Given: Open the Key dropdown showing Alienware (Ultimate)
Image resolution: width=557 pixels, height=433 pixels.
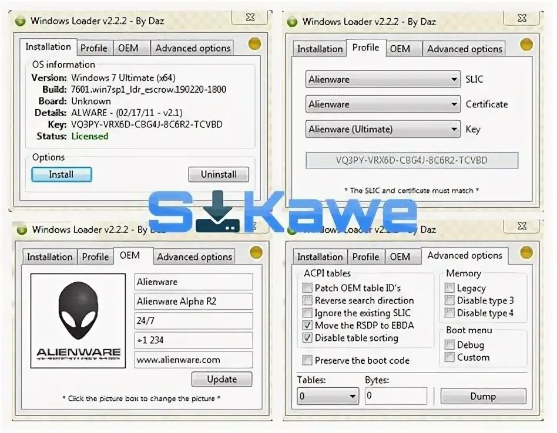Looking at the screenshot, I should click(x=383, y=129).
